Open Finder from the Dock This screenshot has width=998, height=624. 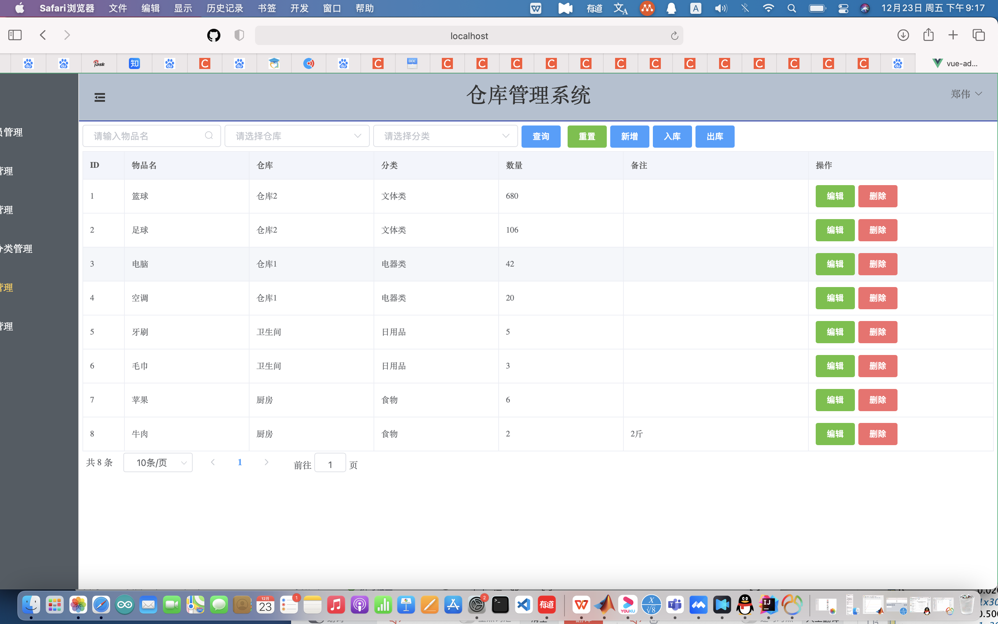pos(31,605)
